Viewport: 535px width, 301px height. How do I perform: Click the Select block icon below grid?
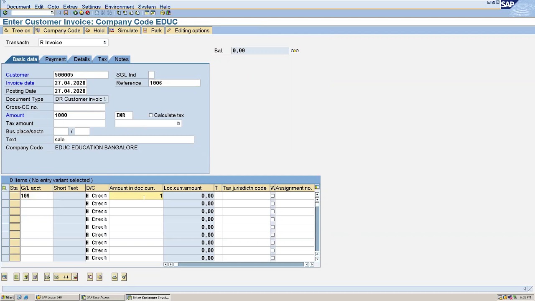pos(25,277)
